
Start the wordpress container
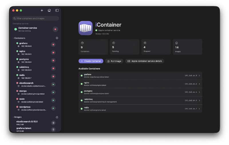point(53,108)
